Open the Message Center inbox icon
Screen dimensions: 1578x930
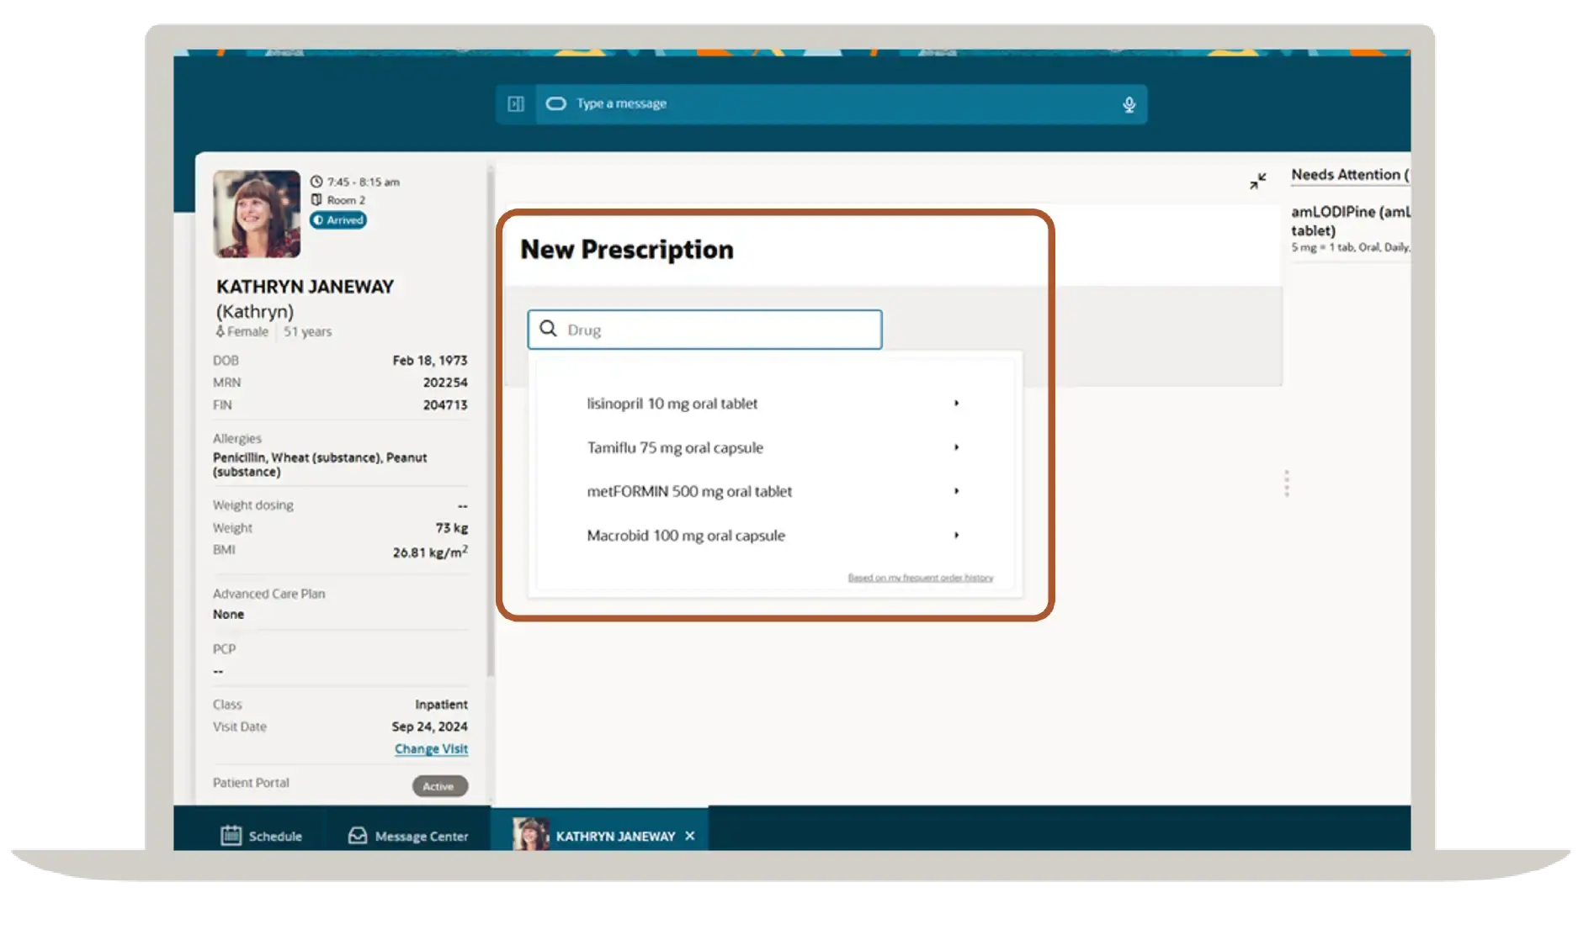tap(356, 836)
